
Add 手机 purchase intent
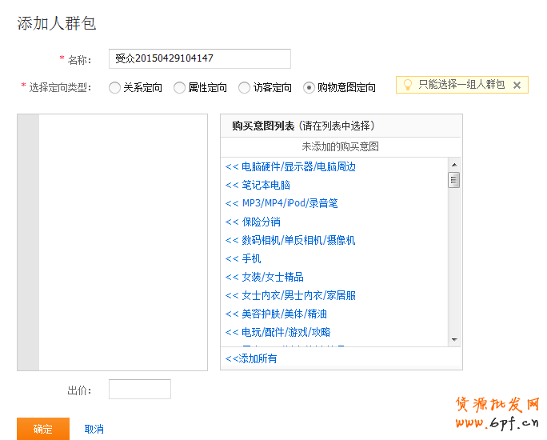[x=243, y=259]
